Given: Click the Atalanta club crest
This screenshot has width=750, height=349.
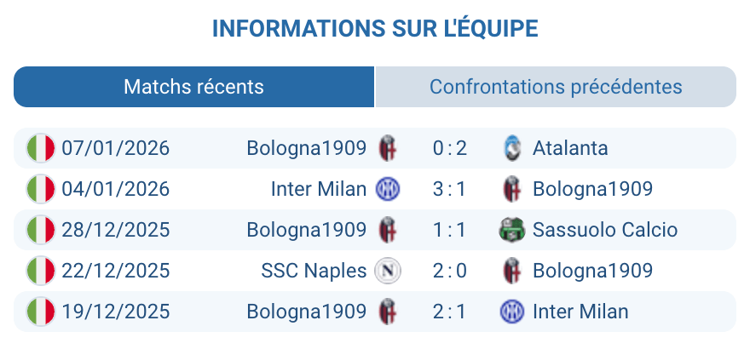Looking at the screenshot, I should [511, 148].
